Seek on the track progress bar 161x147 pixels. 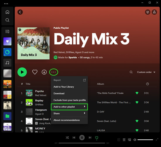(82, 143)
